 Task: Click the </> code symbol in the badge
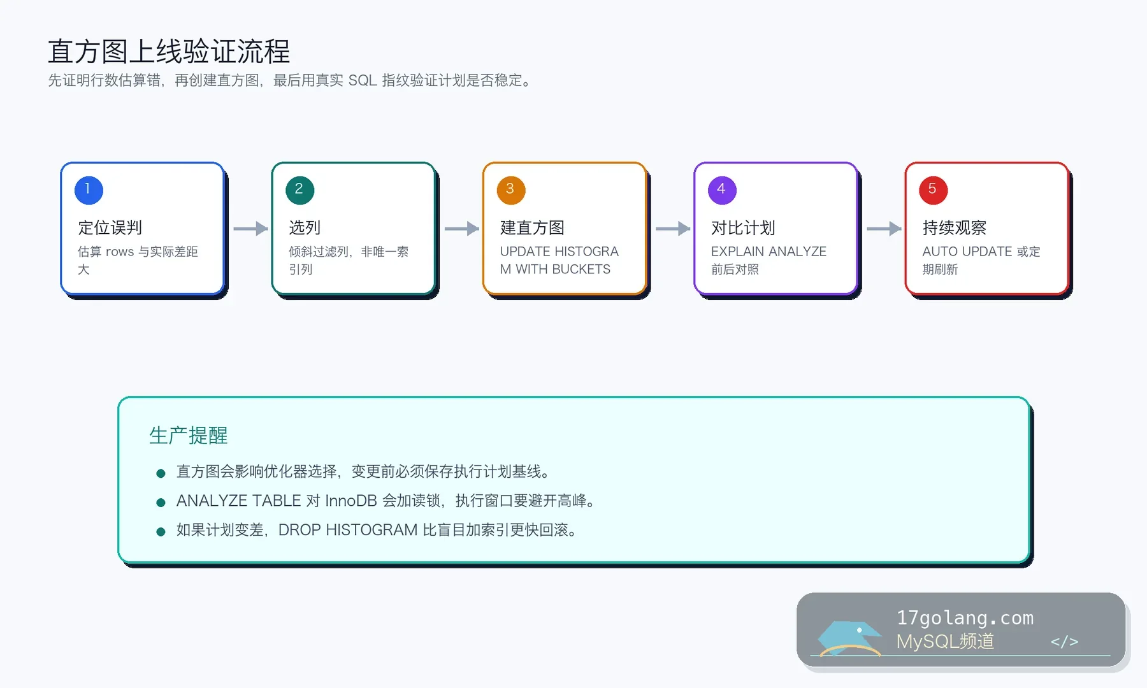(1064, 641)
